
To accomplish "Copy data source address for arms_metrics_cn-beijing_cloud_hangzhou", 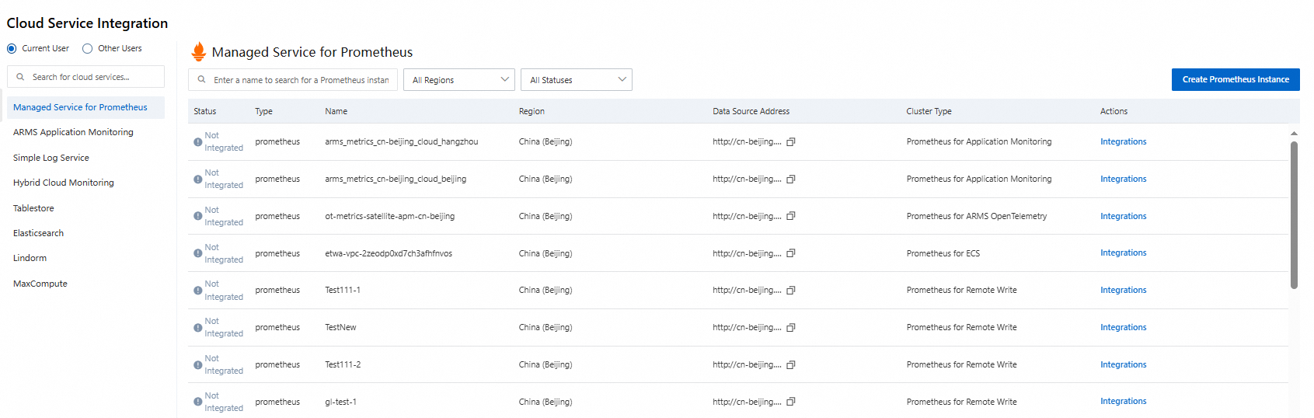I will point(791,142).
